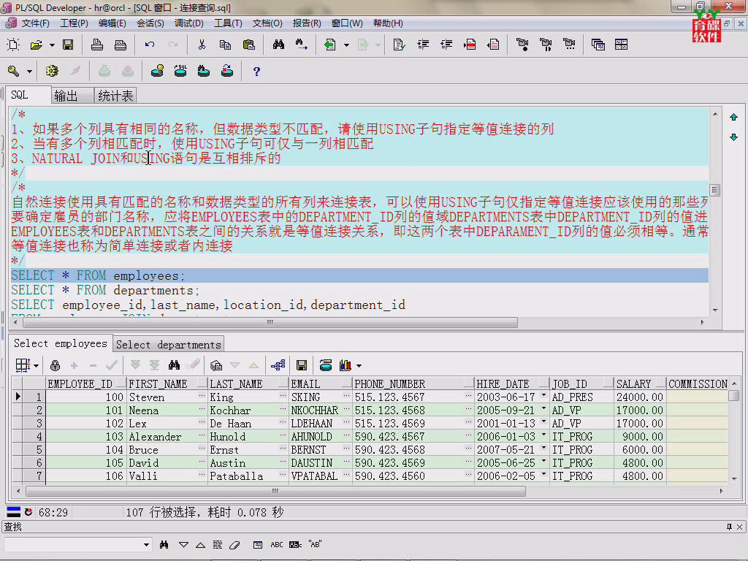Image resolution: width=748 pixels, height=561 pixels.
Task: Click the SALARY column header
Action: point(640,383)
